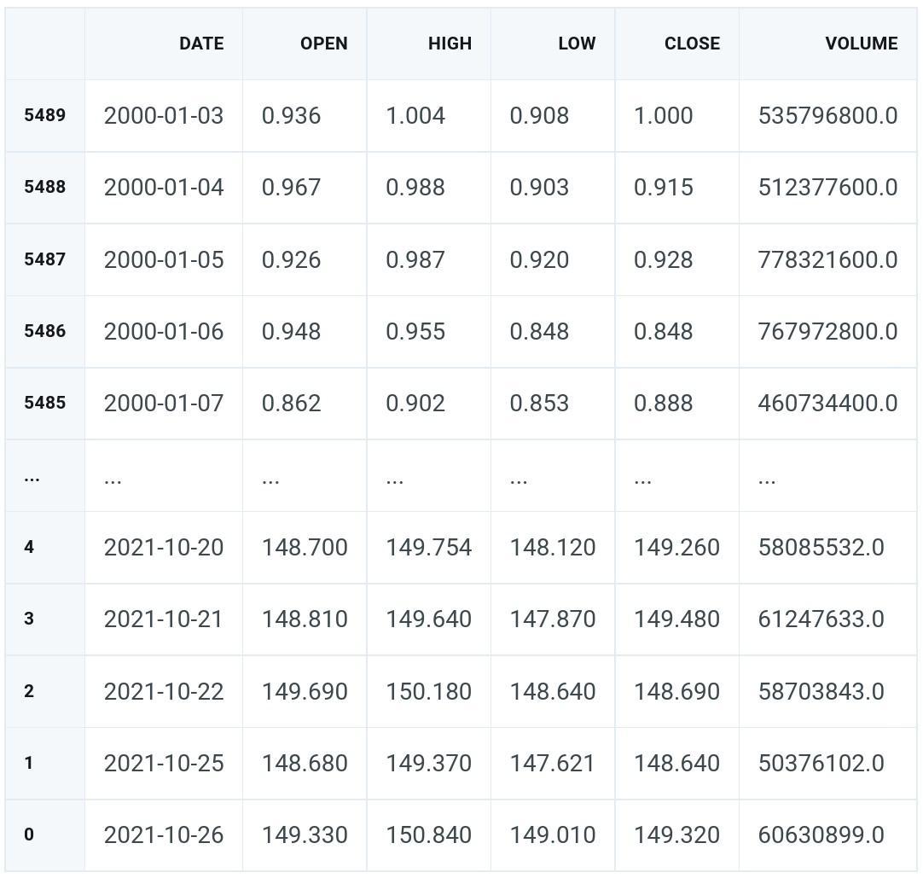Select high value 1.004
Viewport: 923px width, 878px height.
[x=415, y=115]
